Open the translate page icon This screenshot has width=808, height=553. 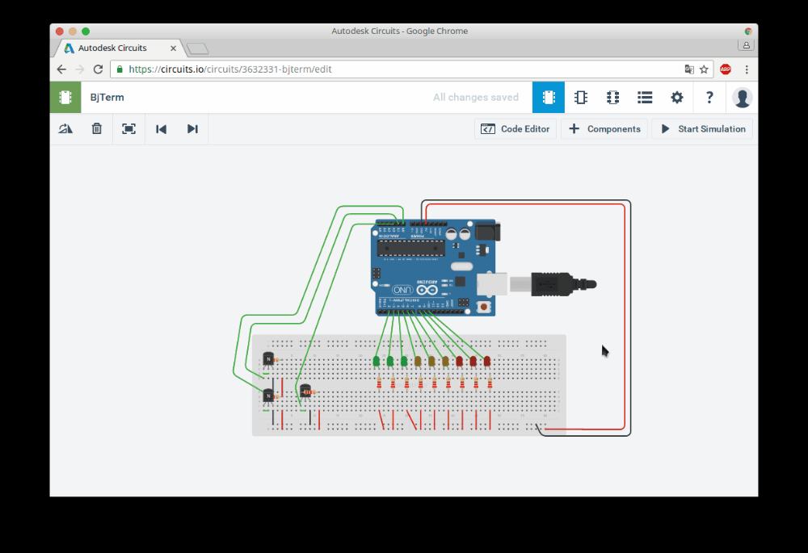pyautogui.click(x=689, y=69)
